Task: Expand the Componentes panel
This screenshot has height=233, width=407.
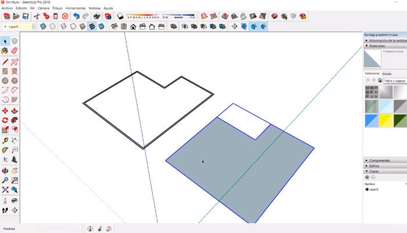Action: [x=385, y=160]
